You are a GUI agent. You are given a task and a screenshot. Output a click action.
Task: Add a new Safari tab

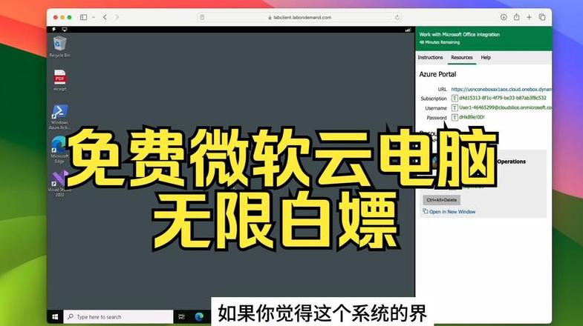[529, 17]
